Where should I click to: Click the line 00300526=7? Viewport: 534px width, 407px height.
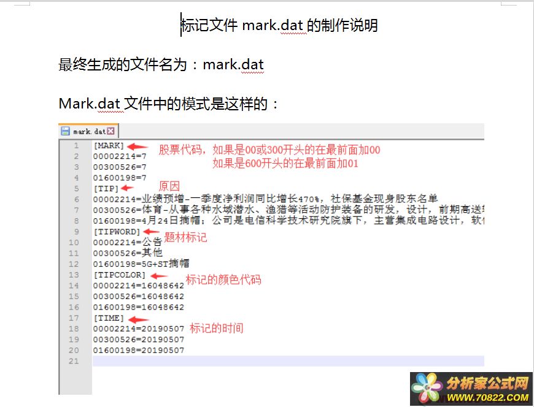[120, 167]
